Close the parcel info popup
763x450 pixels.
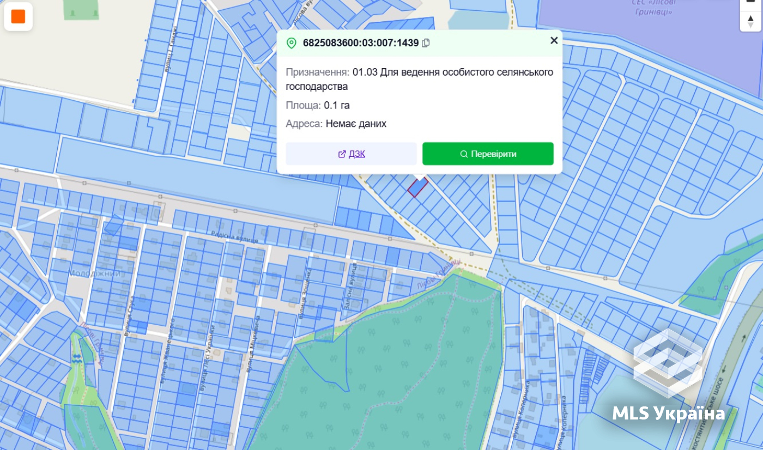click(x=554, y=40)
